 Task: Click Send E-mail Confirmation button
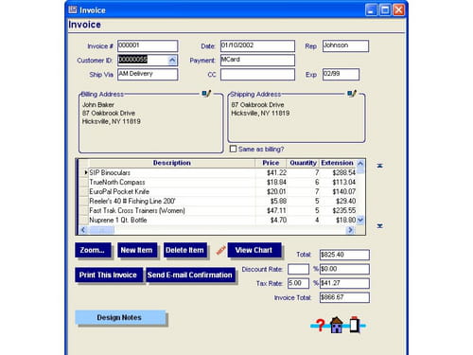coord(190,275)
